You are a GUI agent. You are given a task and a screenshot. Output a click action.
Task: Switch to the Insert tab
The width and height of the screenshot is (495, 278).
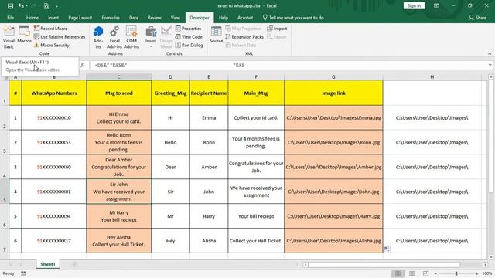click(x=53, y=18)
